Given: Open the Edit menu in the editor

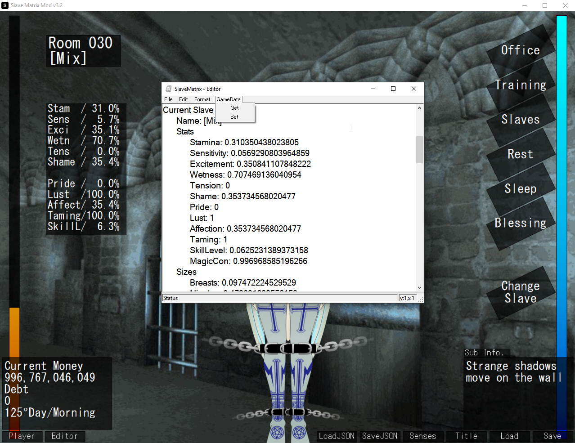Looking at the screenshot, I should pyautogui.click(x=183, y=99).
